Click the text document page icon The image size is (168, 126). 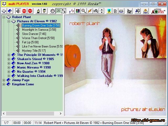tap(115, 11)
